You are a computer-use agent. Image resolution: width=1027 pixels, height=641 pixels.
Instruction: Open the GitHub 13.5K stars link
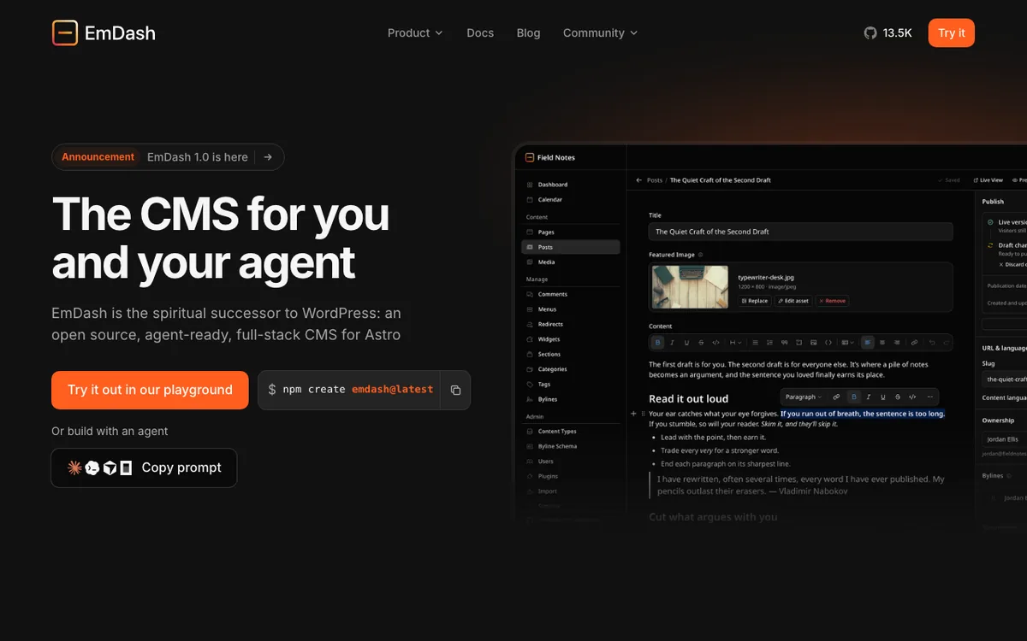tap(887, 33)
